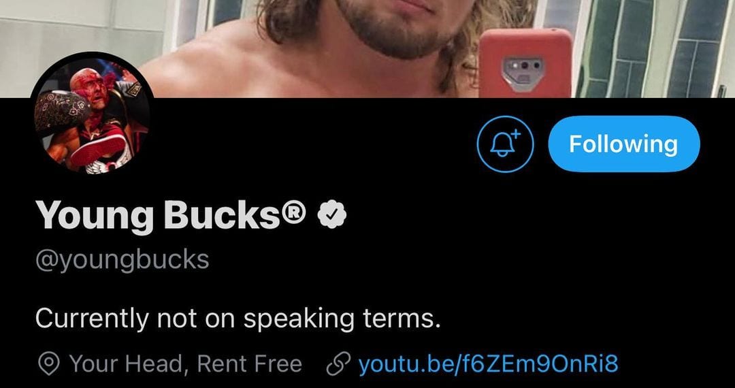Tap the chain link icon beside the URL
This screenshot has width=735, height=388.
[x=338, y=363]
